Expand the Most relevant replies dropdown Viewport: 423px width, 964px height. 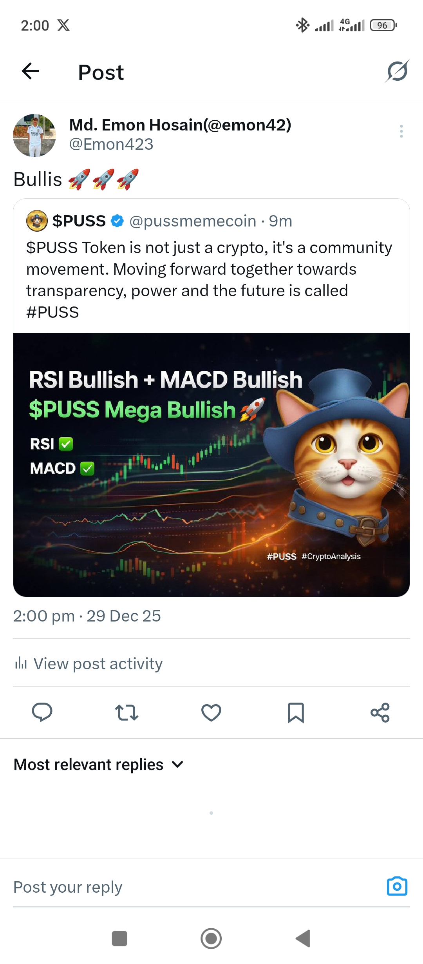[x=99, y=765]
